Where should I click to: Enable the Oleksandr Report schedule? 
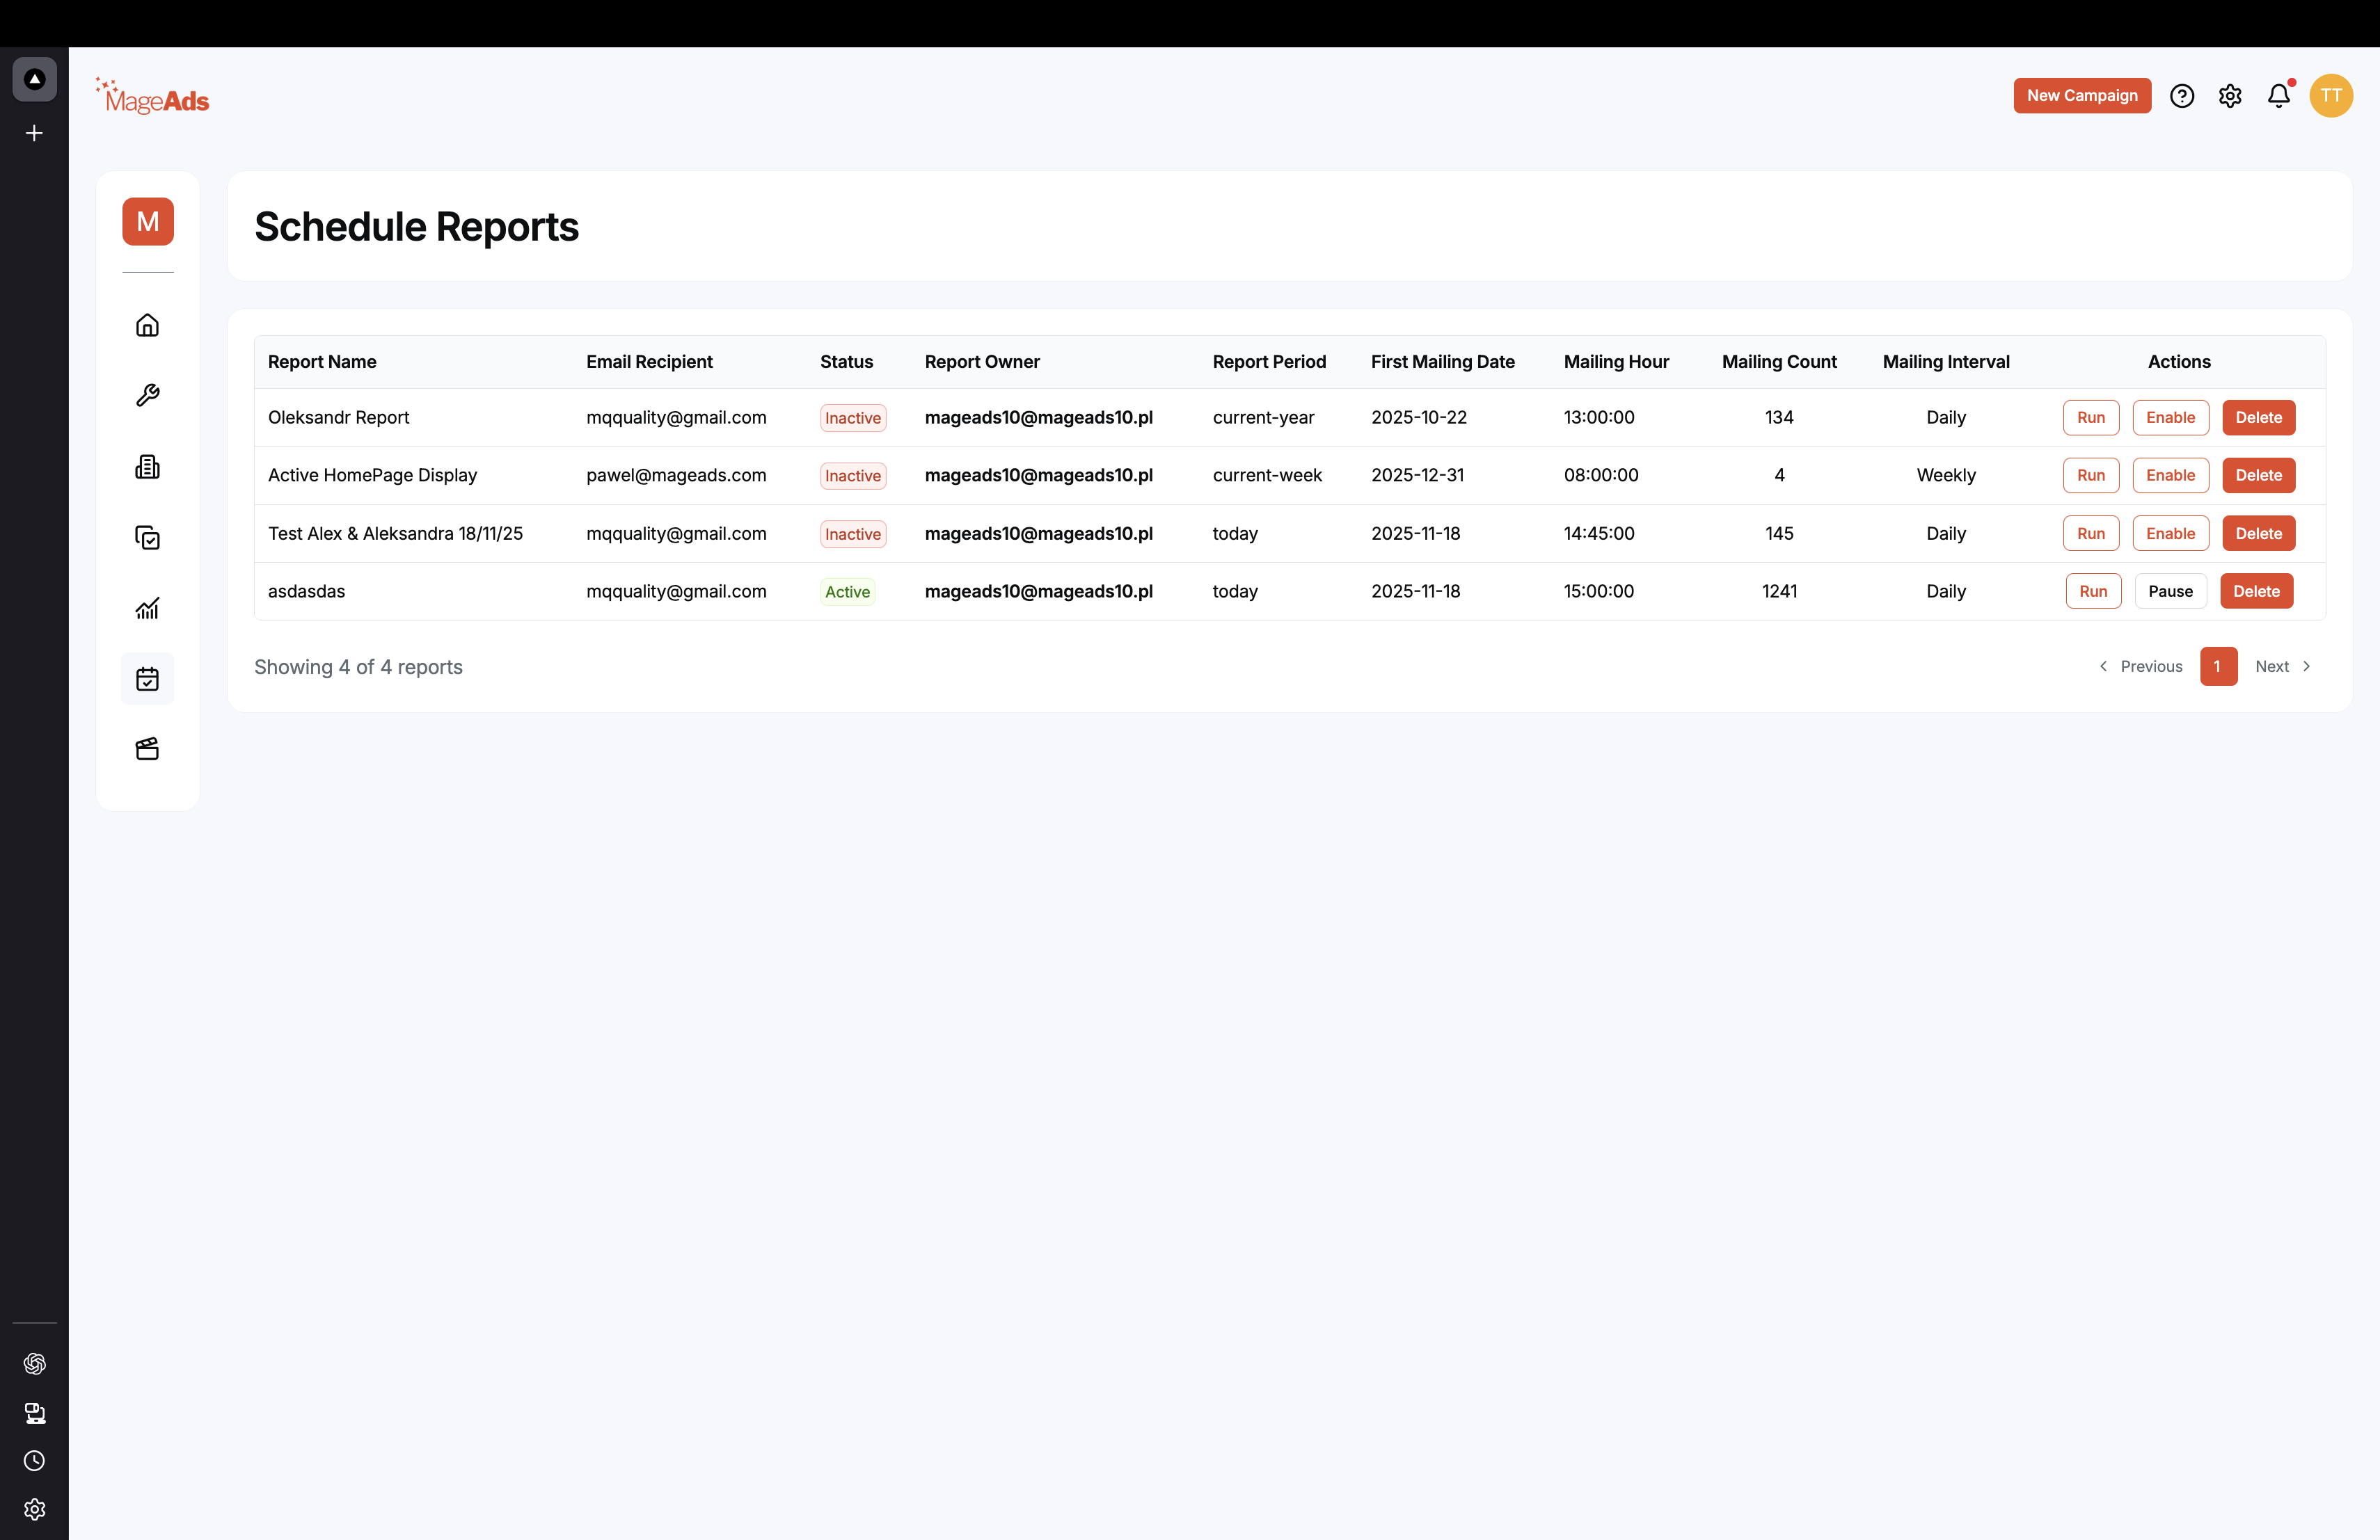click(2170, 418)
